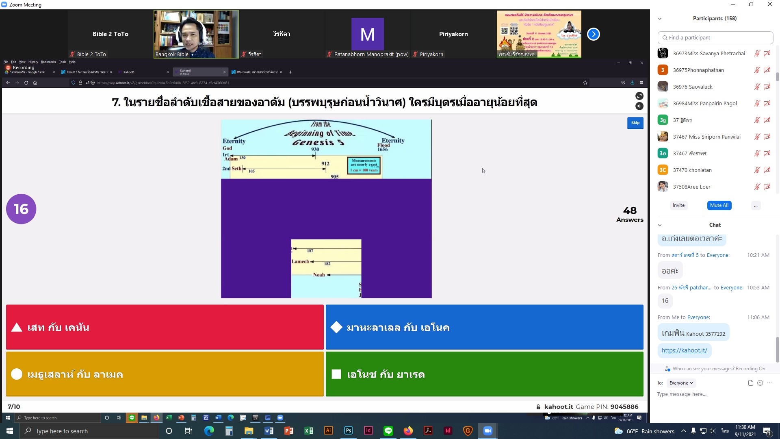Viewport: 780px width, 439px height.
Task: Toggle system tray microphone icon
Action: pyautogui.click(x=693, y=431)
